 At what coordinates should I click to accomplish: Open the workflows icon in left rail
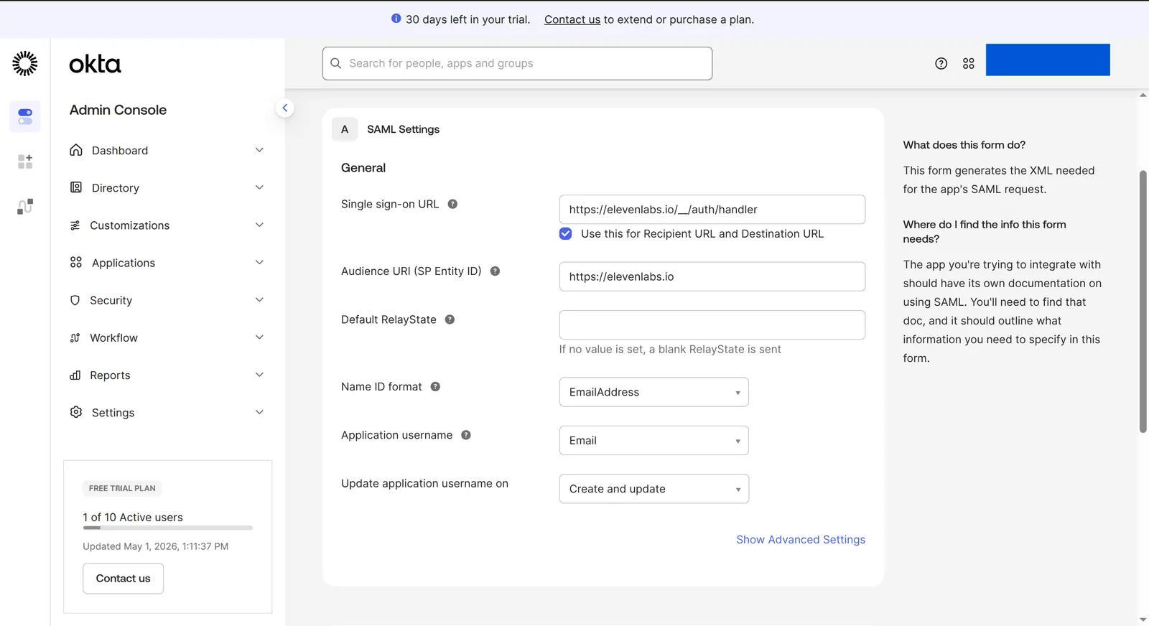pyautogui.click(x=25, y=207)
